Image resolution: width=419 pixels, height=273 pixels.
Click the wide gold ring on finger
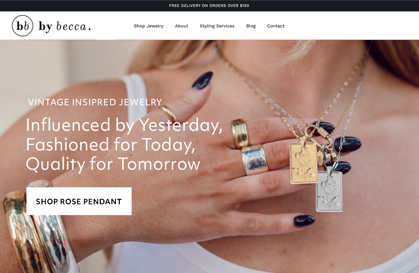(240, 133)
